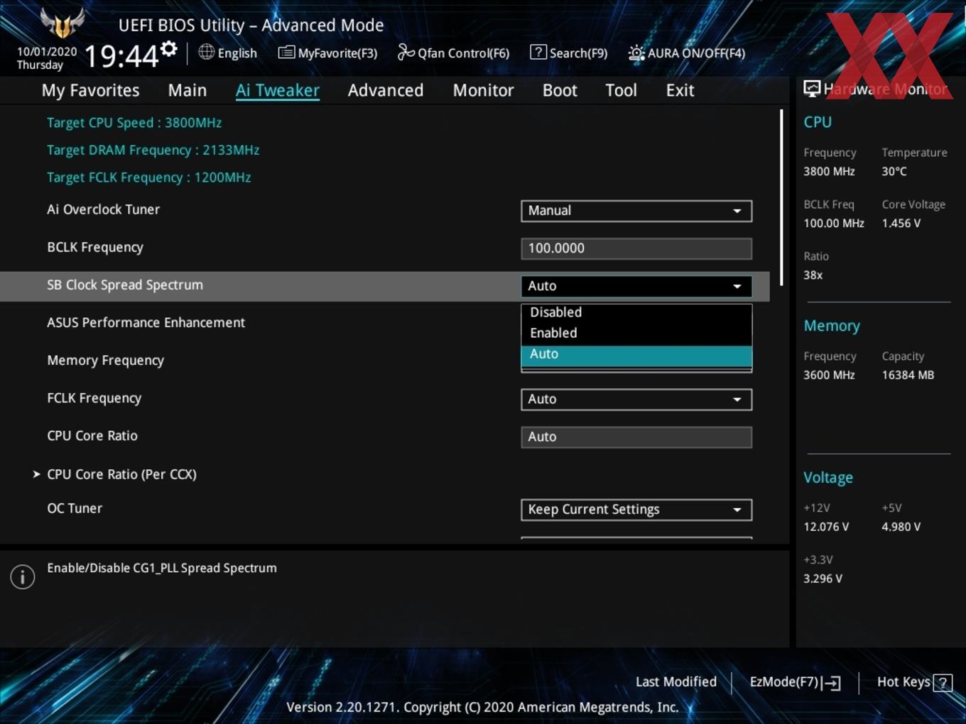Click the ASUS Performance Enhancement label
Viewport: 966px width, 724px height.
tap(146, 323)
